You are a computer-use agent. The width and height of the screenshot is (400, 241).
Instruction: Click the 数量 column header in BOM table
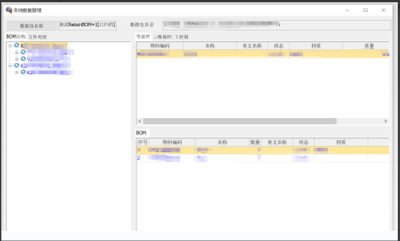(x=255, y=142)
